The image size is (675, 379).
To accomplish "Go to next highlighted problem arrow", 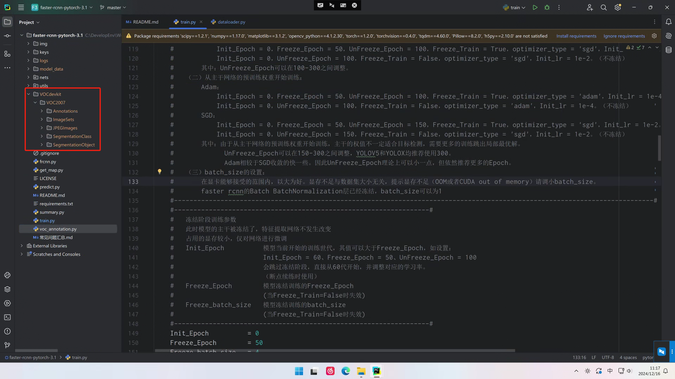I will point(657,48).
